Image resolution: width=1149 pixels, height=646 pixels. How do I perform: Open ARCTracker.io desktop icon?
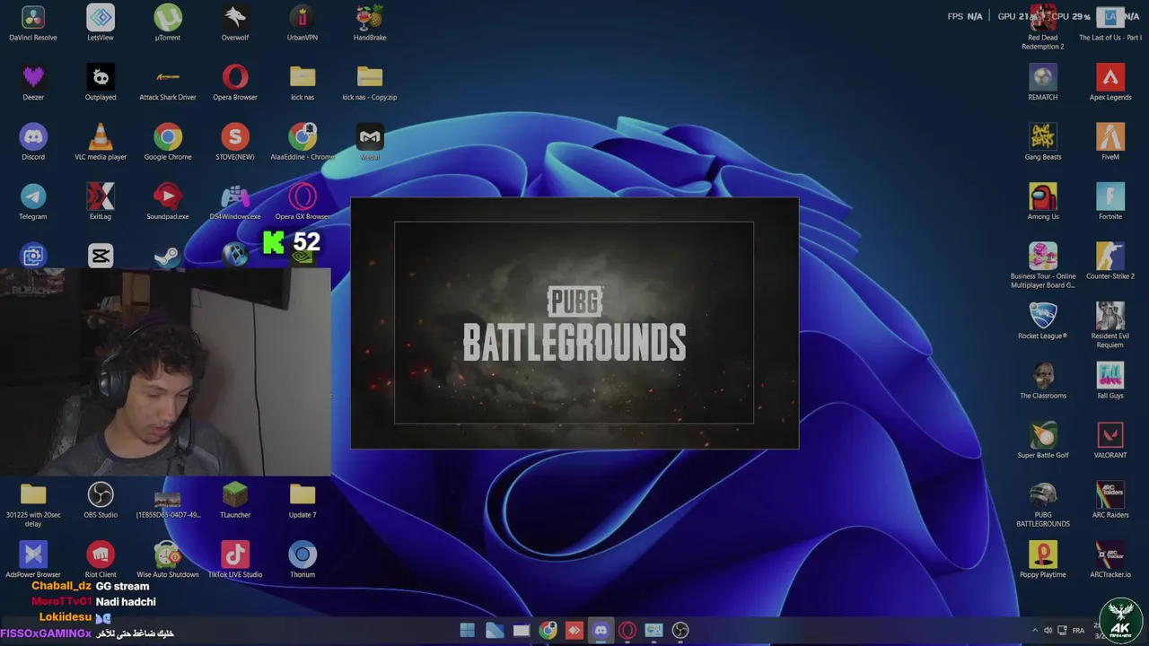pyautogui.click(x=1110, y=560)
